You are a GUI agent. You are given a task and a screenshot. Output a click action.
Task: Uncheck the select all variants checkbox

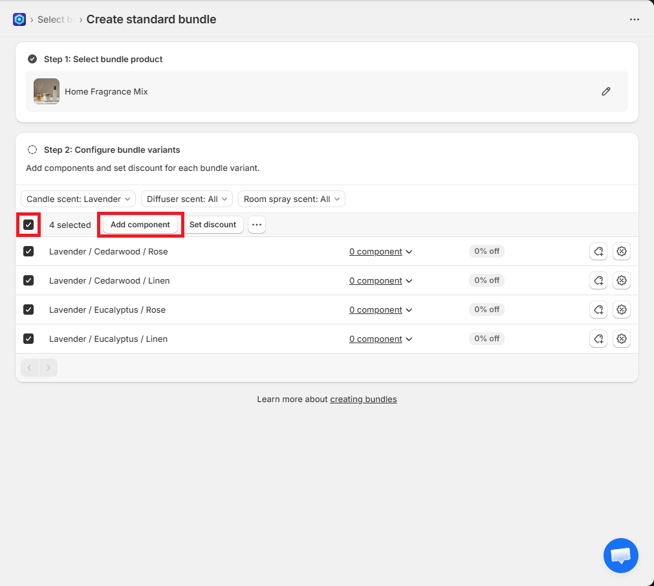(28, 225)
